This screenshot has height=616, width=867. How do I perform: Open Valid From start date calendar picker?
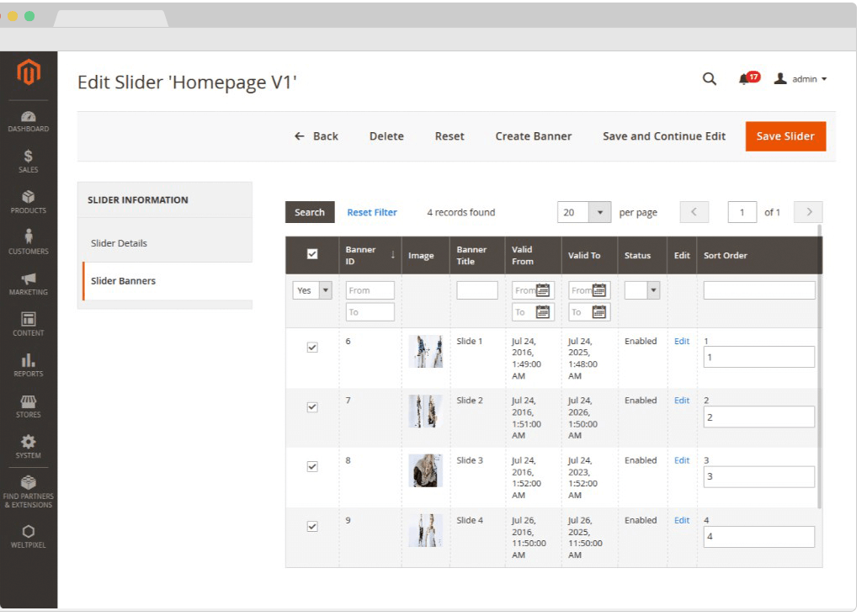click(x=543, y=290)
